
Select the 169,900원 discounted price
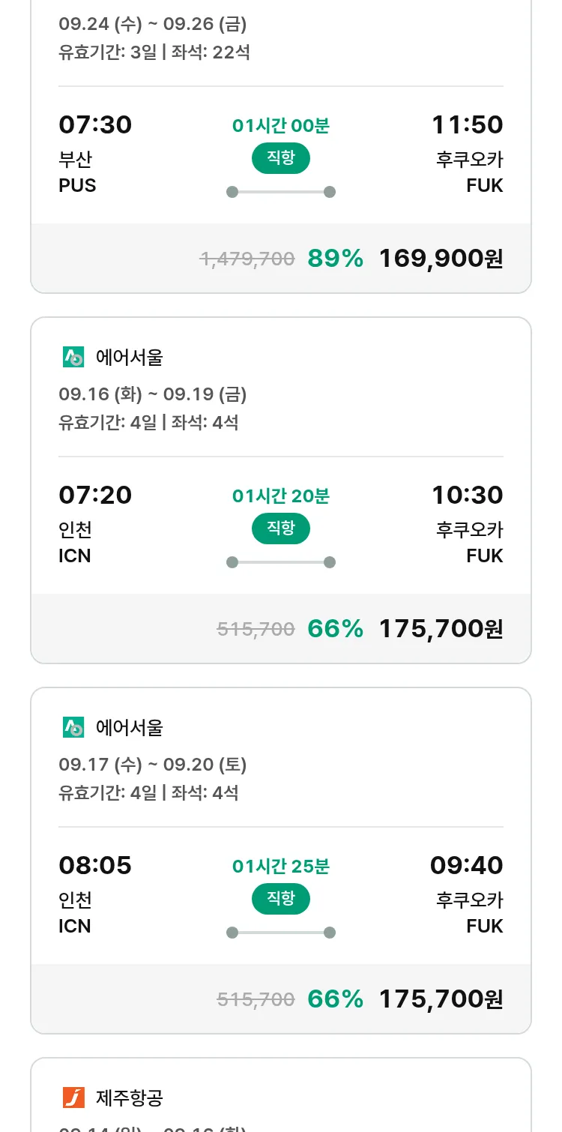tap(441, 259)
